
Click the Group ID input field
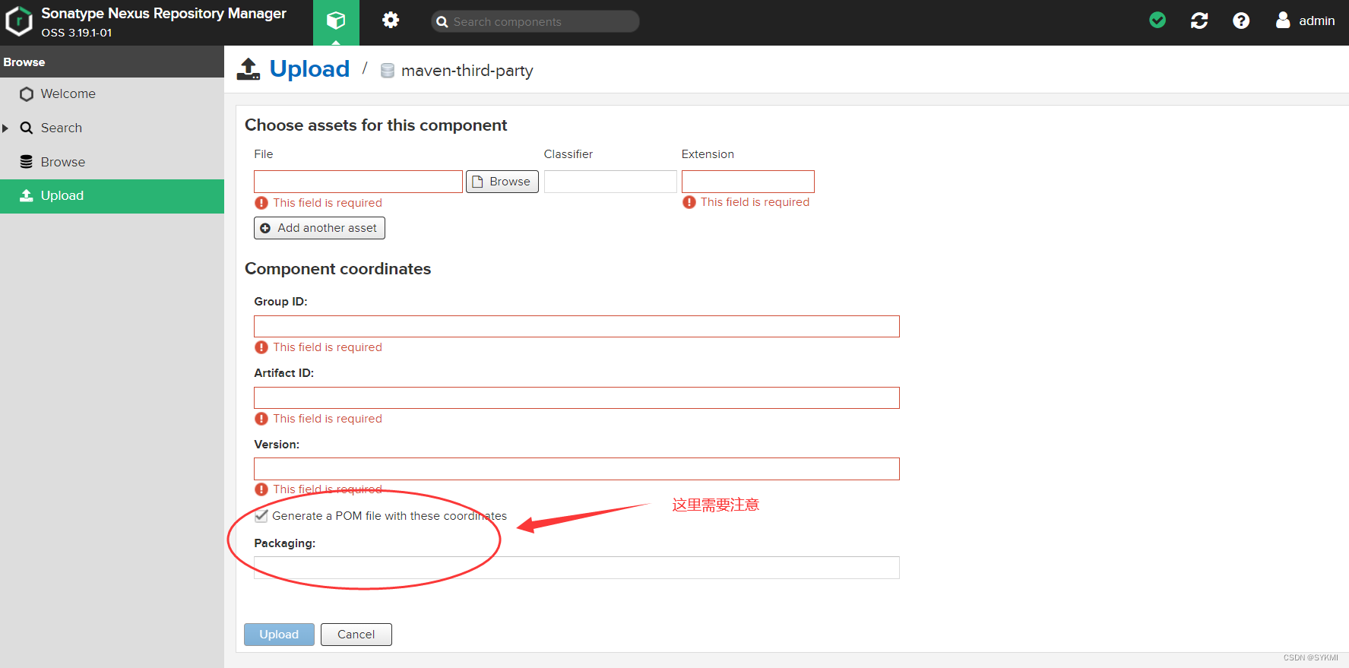pyautogui.click(x=577, y=327)
